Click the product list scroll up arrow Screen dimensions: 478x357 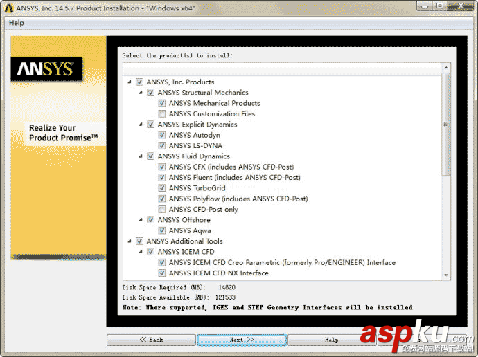click(x=446, y=68)
